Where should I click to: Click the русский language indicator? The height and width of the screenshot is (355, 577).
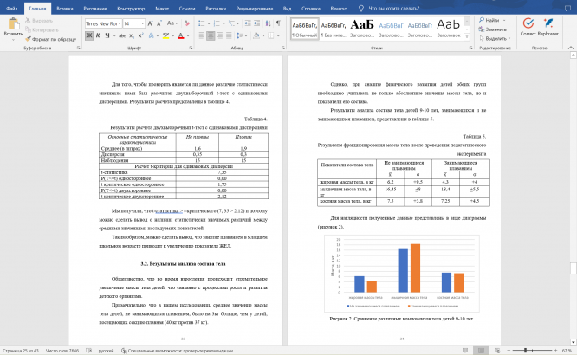(x=106, y=351)
